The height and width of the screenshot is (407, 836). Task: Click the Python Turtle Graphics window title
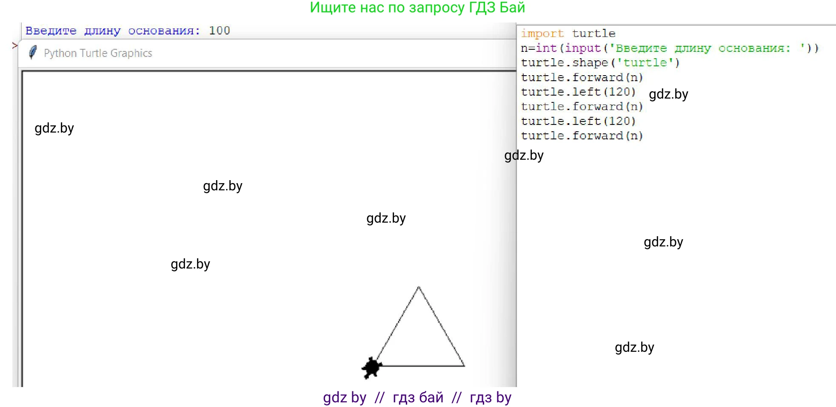click(98, 53)
